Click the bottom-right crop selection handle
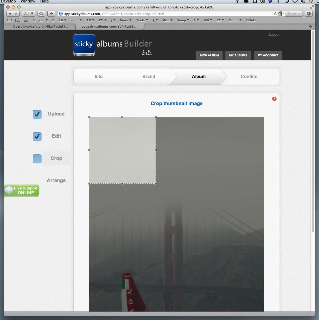Image resolution: width=319 pixels, height=320 pixels. coord(156,184)
